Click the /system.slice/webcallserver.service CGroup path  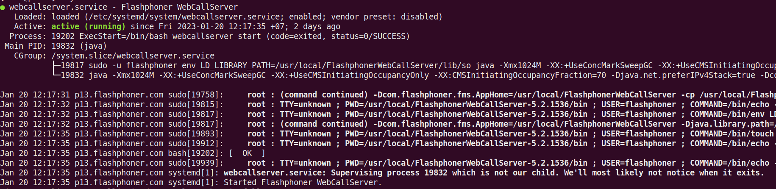click(133, 56)
